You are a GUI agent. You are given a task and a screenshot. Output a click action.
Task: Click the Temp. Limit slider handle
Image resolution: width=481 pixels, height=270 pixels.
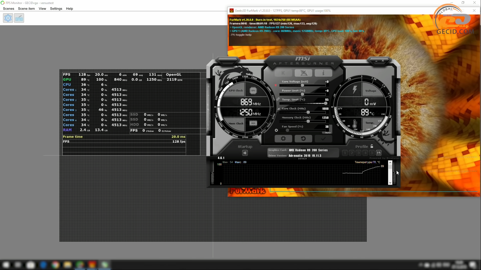click(x=326, y=103)
